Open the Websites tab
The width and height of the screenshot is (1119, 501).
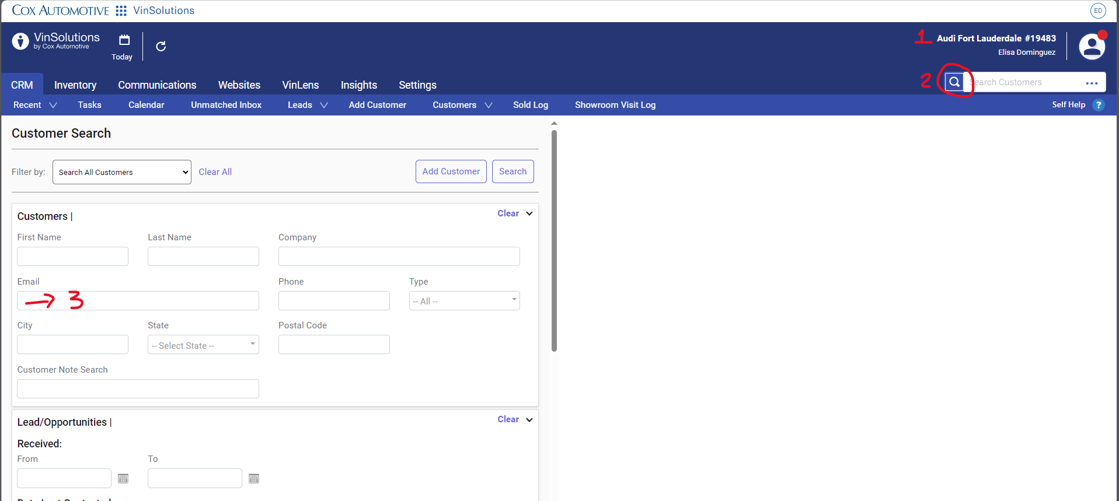(x=239, y=85)
